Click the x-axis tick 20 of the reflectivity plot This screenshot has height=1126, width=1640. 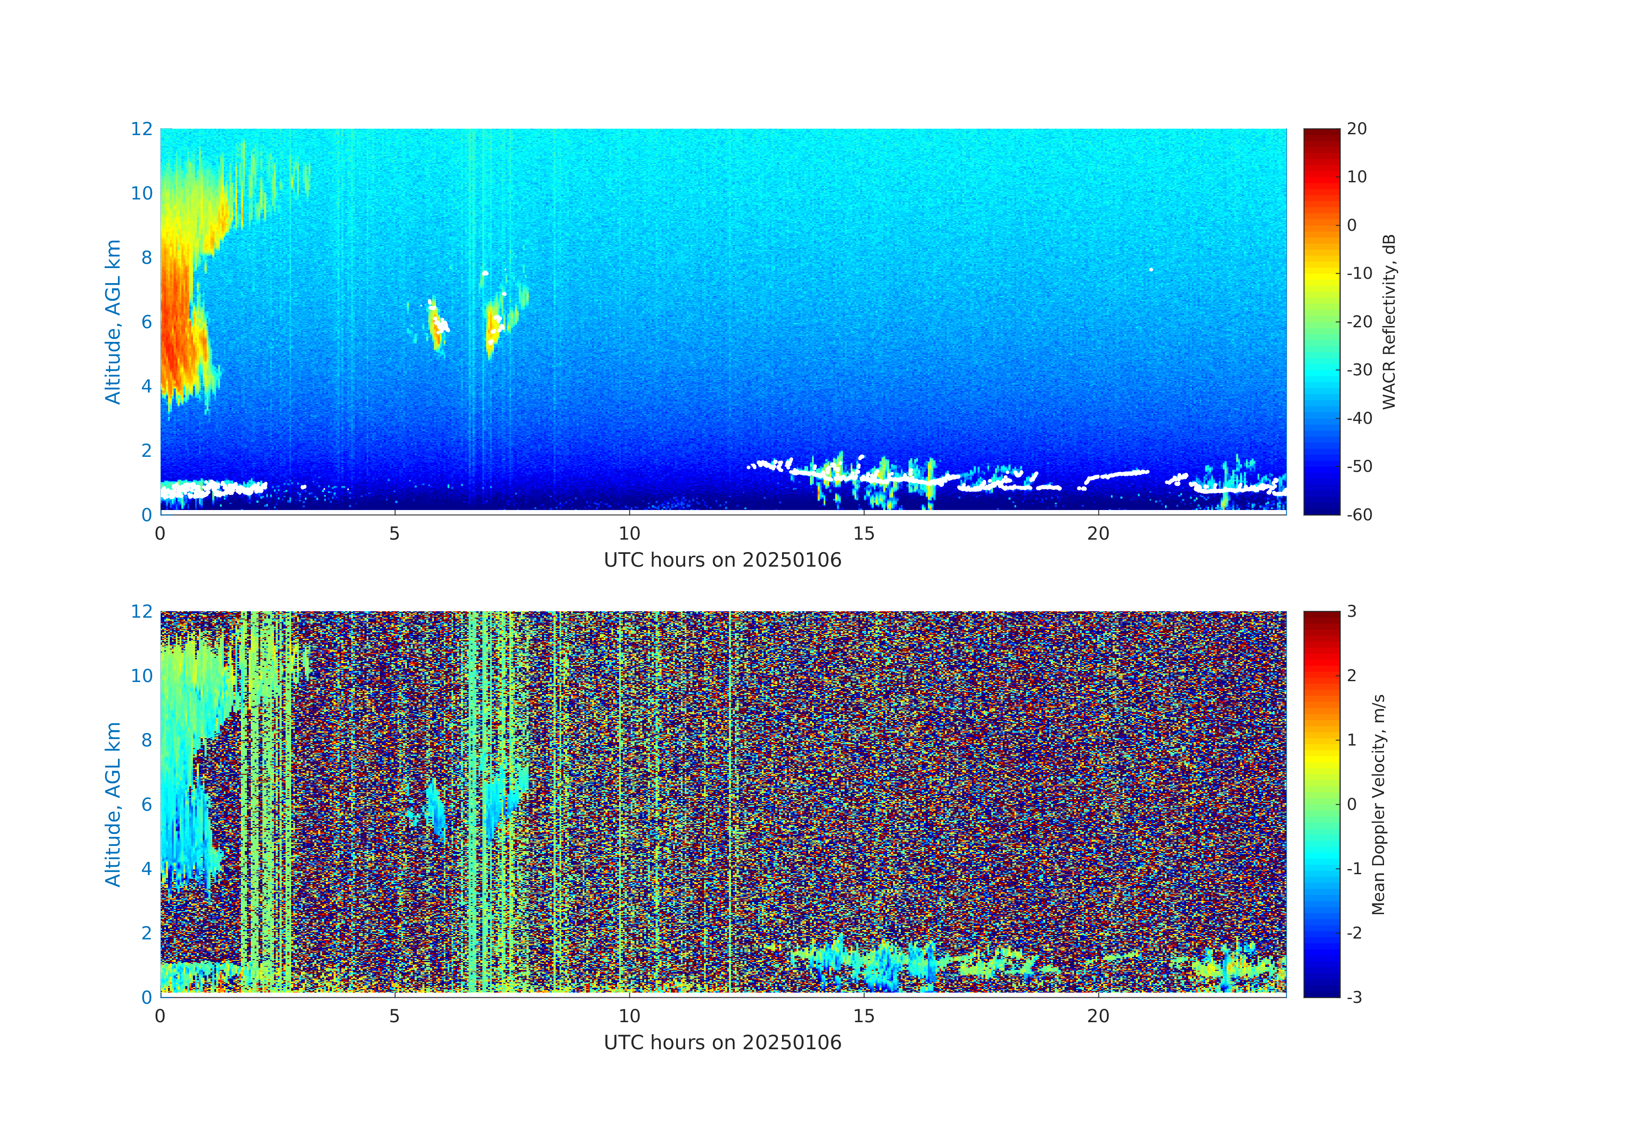pos(1098,534)
